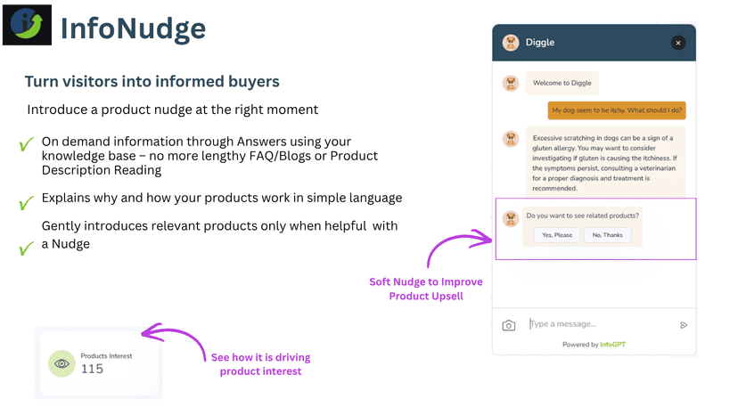Click avatar next to related products question
The height and width of the screenshot is (415, 738).
point(510,218)
